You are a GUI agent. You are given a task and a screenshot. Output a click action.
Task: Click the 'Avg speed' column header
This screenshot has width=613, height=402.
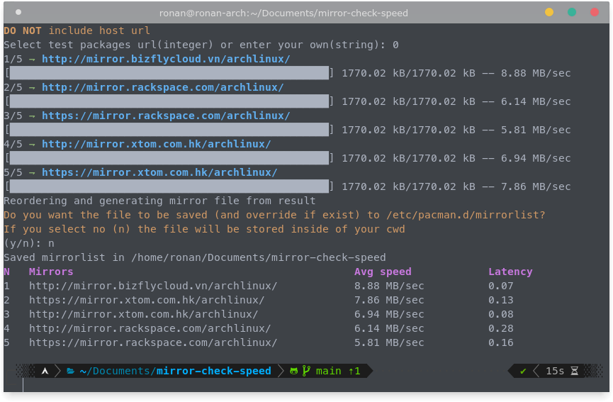[x=383, y=272]
